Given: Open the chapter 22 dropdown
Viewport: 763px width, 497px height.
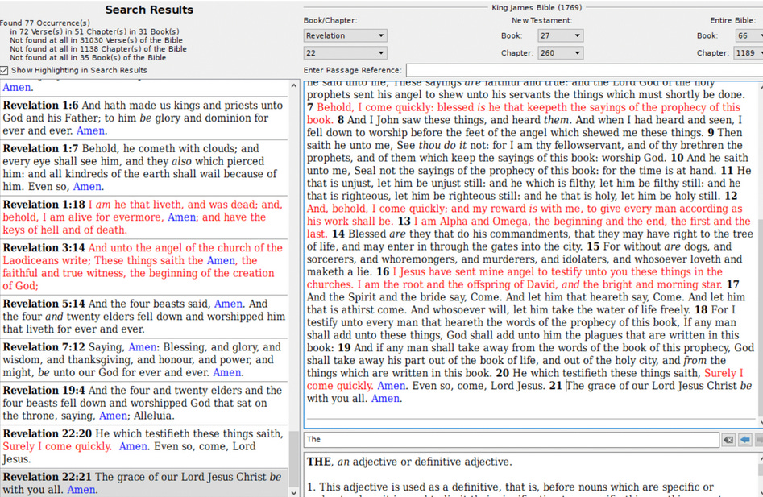Looking at the screenshot, I should (x=345, y=53).
